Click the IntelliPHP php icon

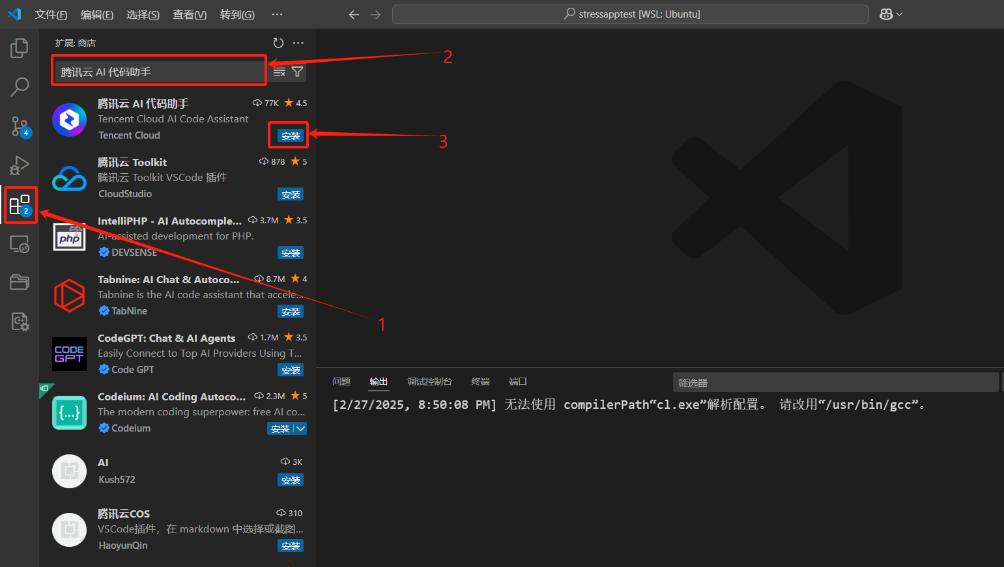click(70, 237)
